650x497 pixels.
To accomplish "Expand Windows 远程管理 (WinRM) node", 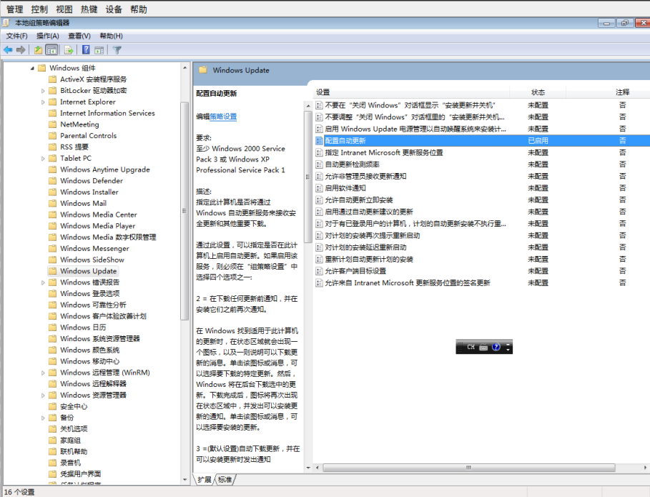I will click(x=43, y=373).
